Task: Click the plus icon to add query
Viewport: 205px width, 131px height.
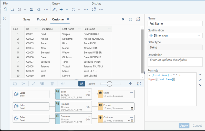Action: 61,9
